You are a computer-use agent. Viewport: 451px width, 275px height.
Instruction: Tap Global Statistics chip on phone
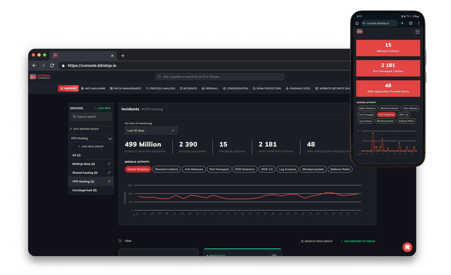[x=367, y=108]
